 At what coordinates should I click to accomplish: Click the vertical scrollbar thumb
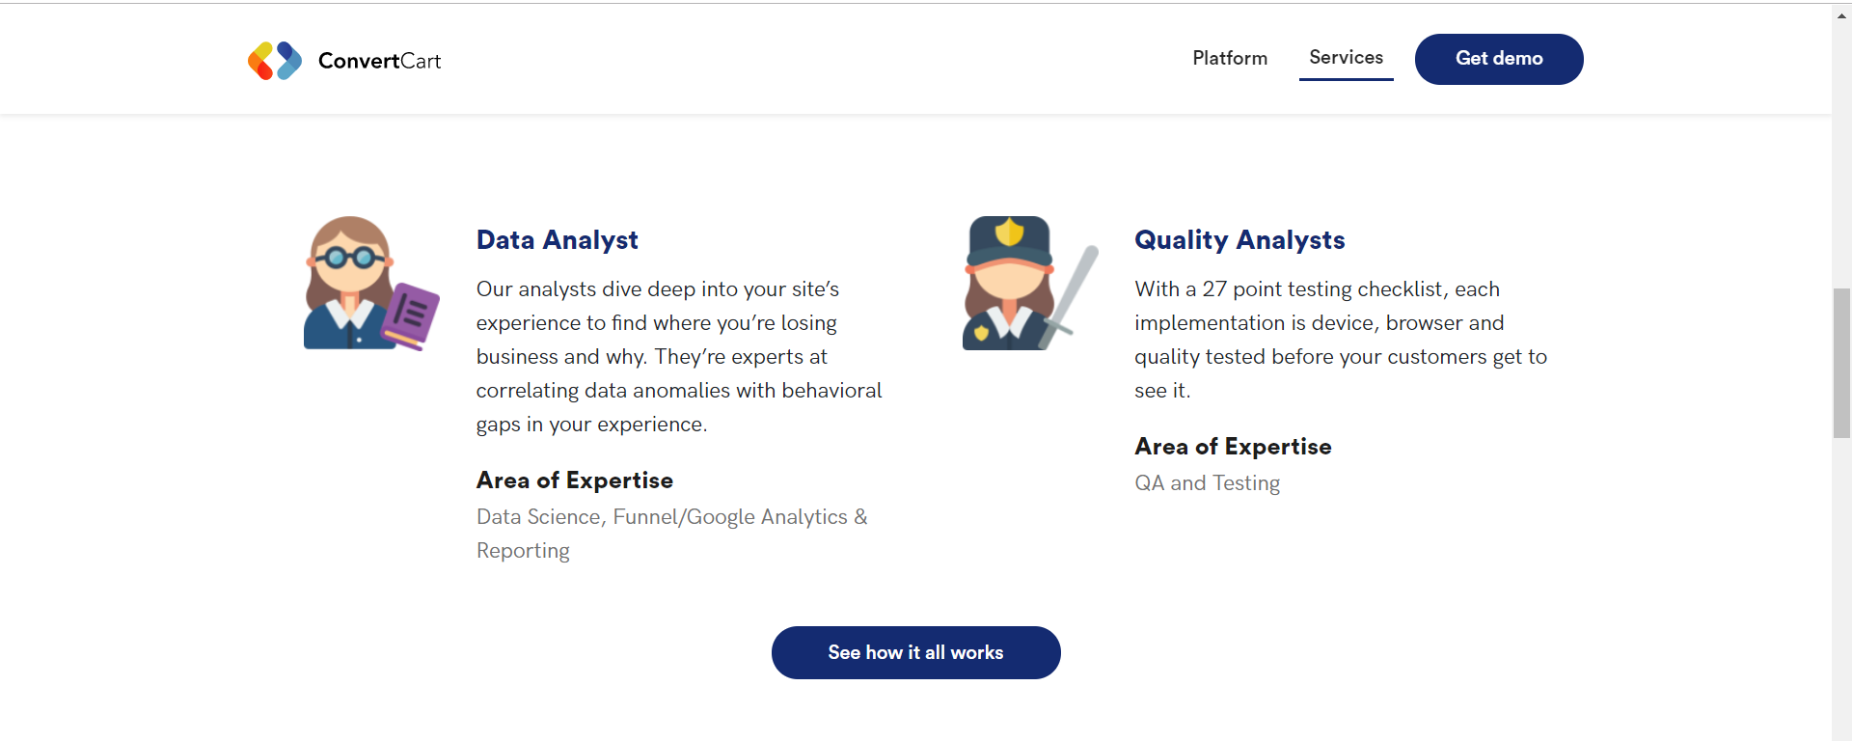pos(1841,363)
